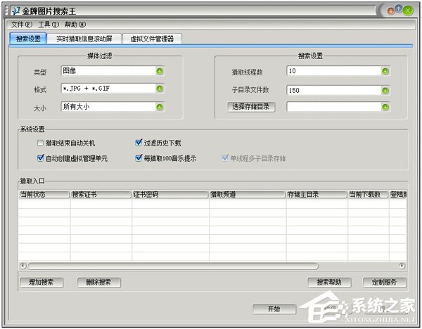Click the 当前状态 column header

pyautogui.click(x=44, y=195)
